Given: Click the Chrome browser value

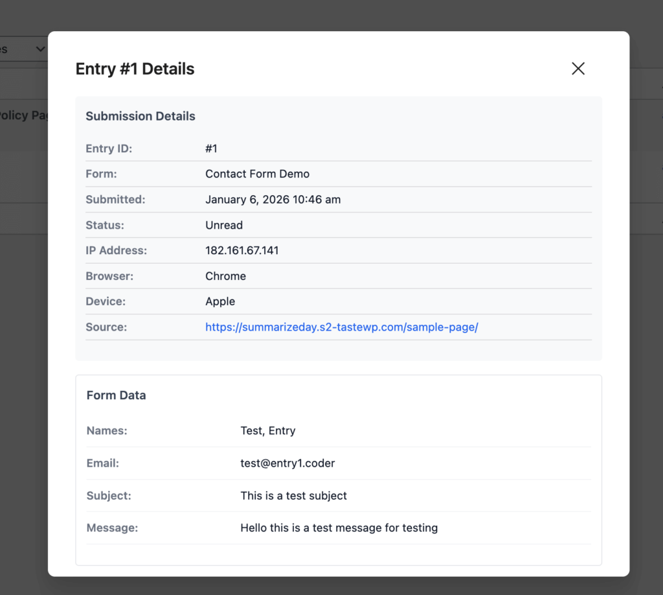Looking at the screenshot, I should coord(225,276).
